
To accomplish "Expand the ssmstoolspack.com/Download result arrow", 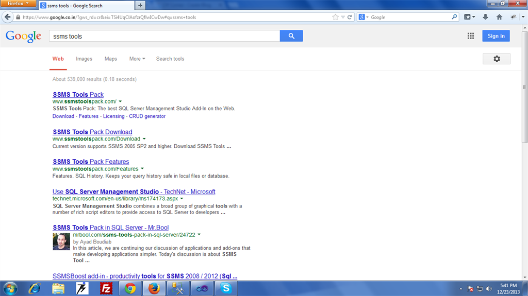I will 144,139.
